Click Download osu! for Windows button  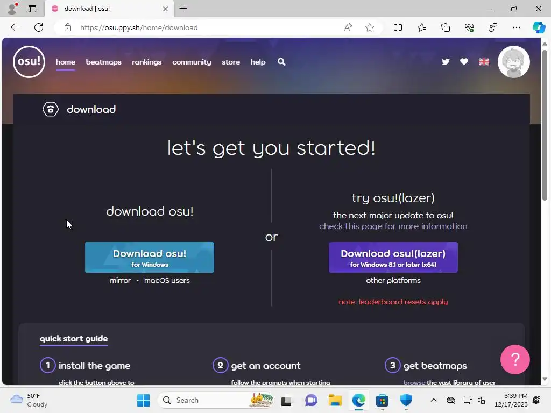[150, 257]
